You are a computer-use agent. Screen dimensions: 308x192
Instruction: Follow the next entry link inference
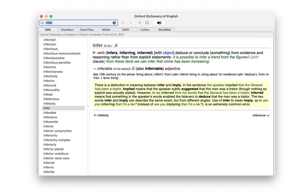(x=261, y=115)
